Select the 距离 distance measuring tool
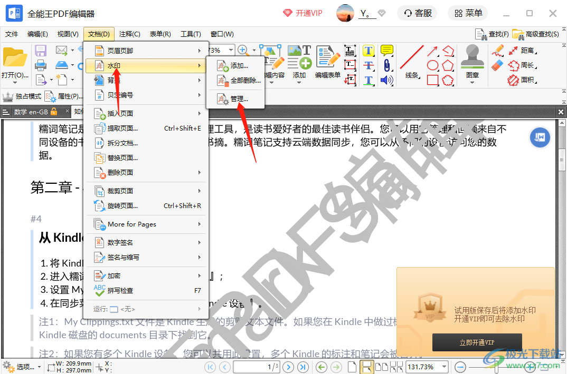The image size is (567, 374). click(x=522, y=51)
